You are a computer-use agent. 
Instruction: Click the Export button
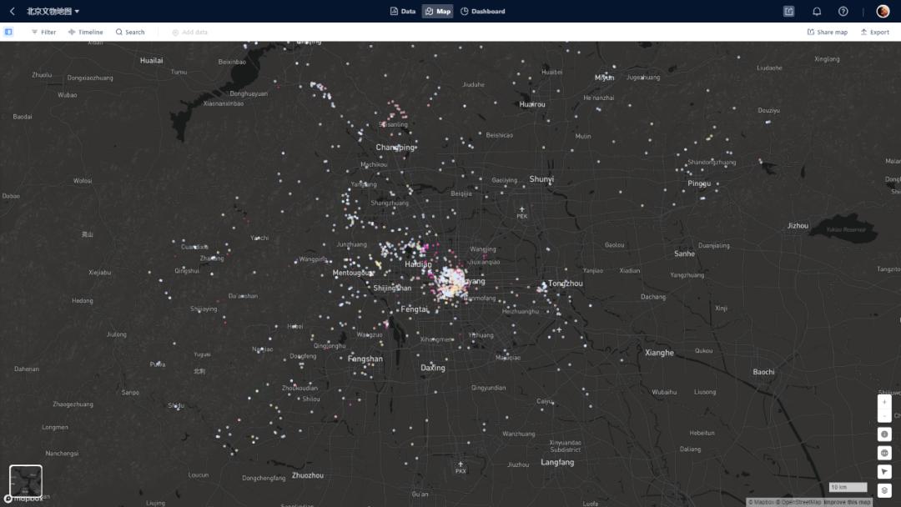[874, 33]
